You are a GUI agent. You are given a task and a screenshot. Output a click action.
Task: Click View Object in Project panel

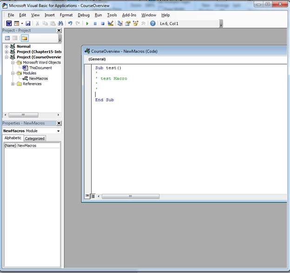point(15,38)
